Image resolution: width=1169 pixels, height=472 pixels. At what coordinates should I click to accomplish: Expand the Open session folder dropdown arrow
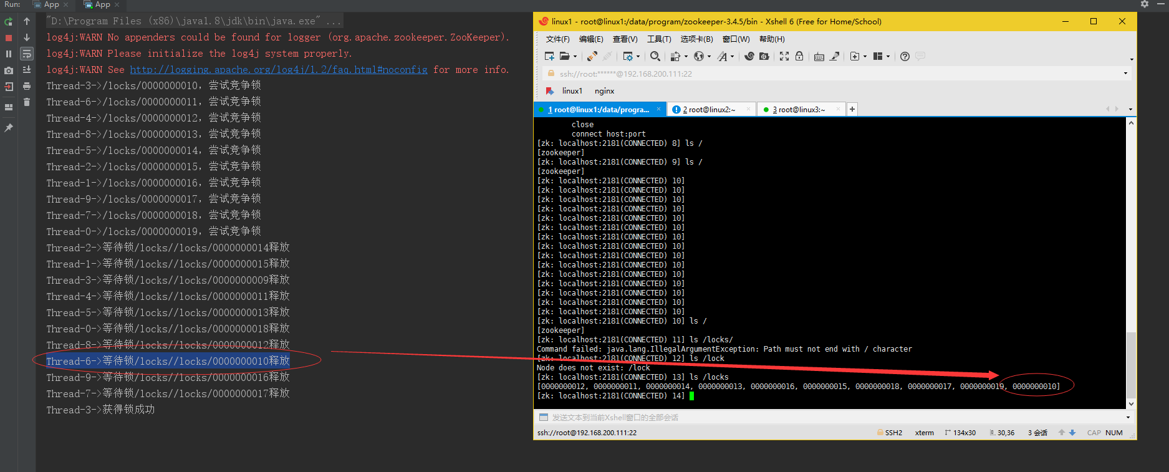click(575, 57)
